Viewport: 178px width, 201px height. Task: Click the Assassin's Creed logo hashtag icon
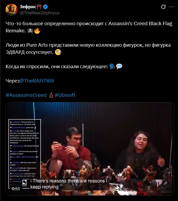(51, 95)
